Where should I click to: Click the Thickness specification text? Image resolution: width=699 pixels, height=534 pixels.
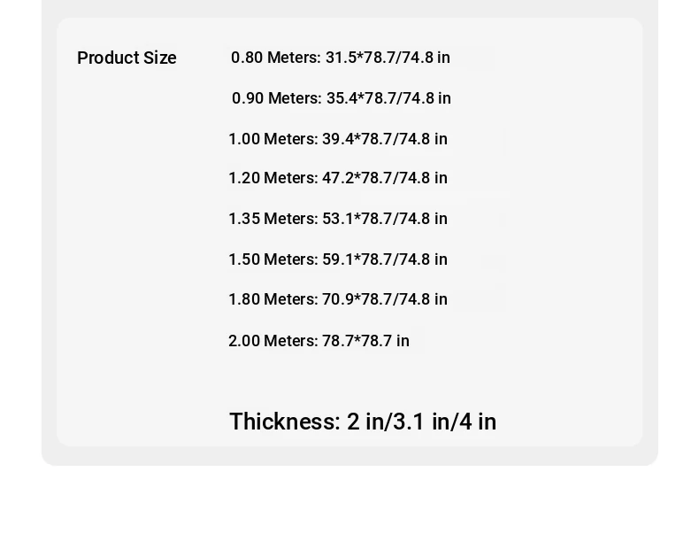[x=363, y=422]
